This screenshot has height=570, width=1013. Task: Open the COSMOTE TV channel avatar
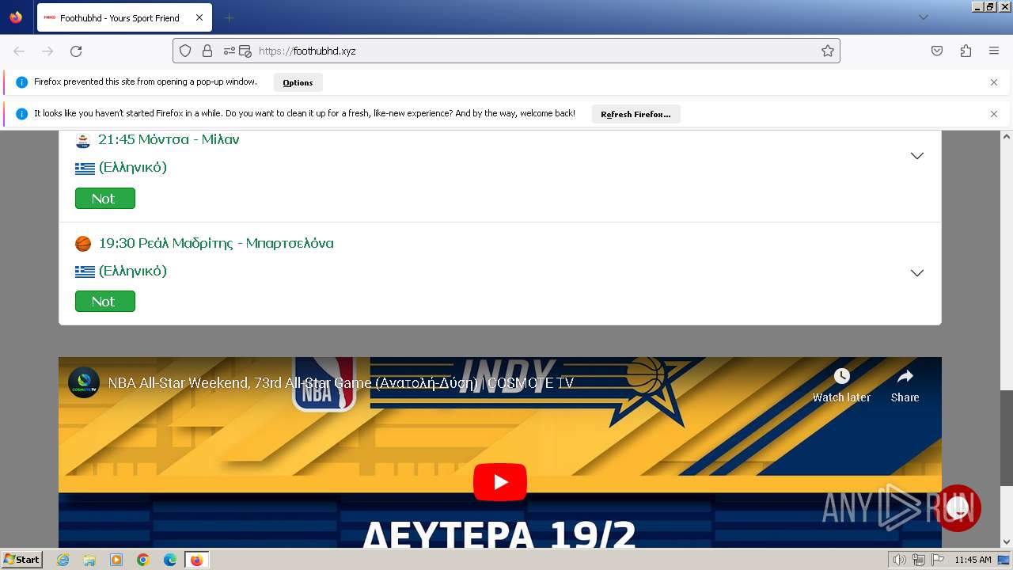(84, 382)
